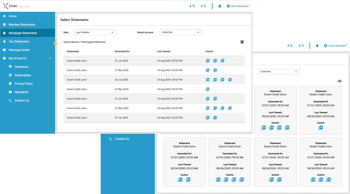This screenshot has width=350, height=194.
Task: Open first PDF insert in 28 Jun 2020 row
Action: (208, 80)
